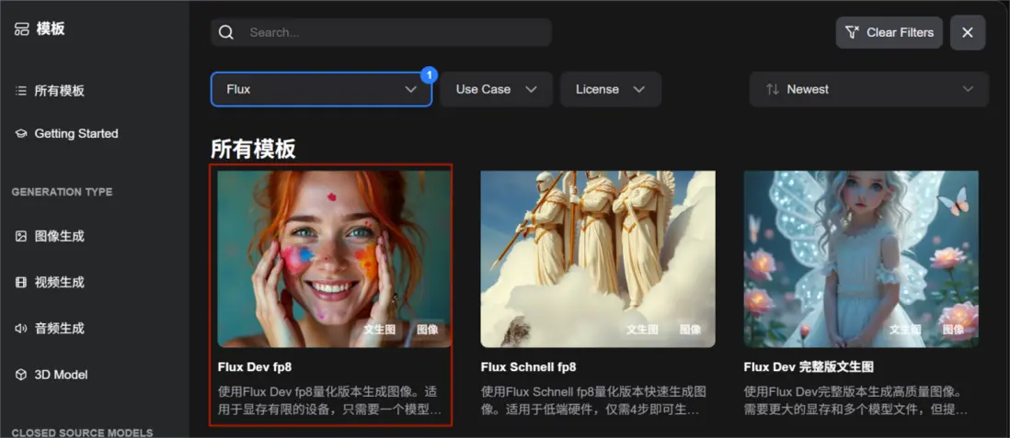Click the Flux Schnell fp8 title text
The height and width of the screenshot is (438, 1010).
click(x=528, y=367)
